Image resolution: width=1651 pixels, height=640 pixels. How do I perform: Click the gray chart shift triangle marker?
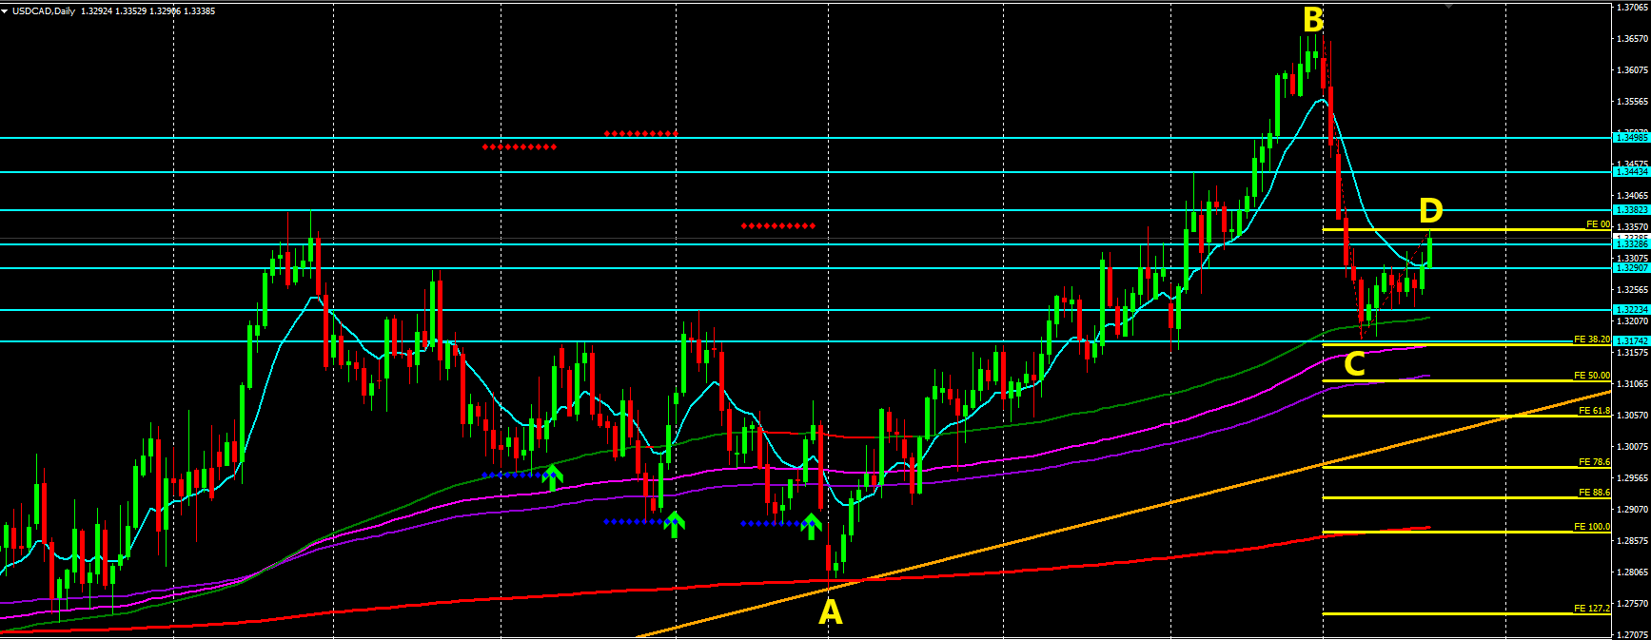point(1448,6)
